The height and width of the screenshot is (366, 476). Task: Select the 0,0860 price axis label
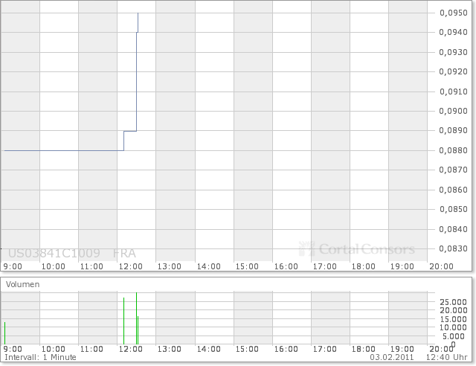(x=453, y=190)
